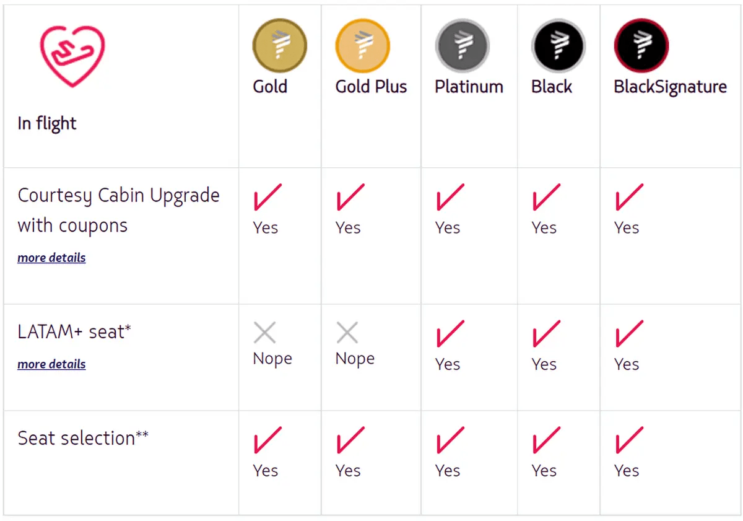Click Platinum checkmark for LATAM+ seat
The width and height of the screenshot is (743, 521).
click(x=450, y=333)
